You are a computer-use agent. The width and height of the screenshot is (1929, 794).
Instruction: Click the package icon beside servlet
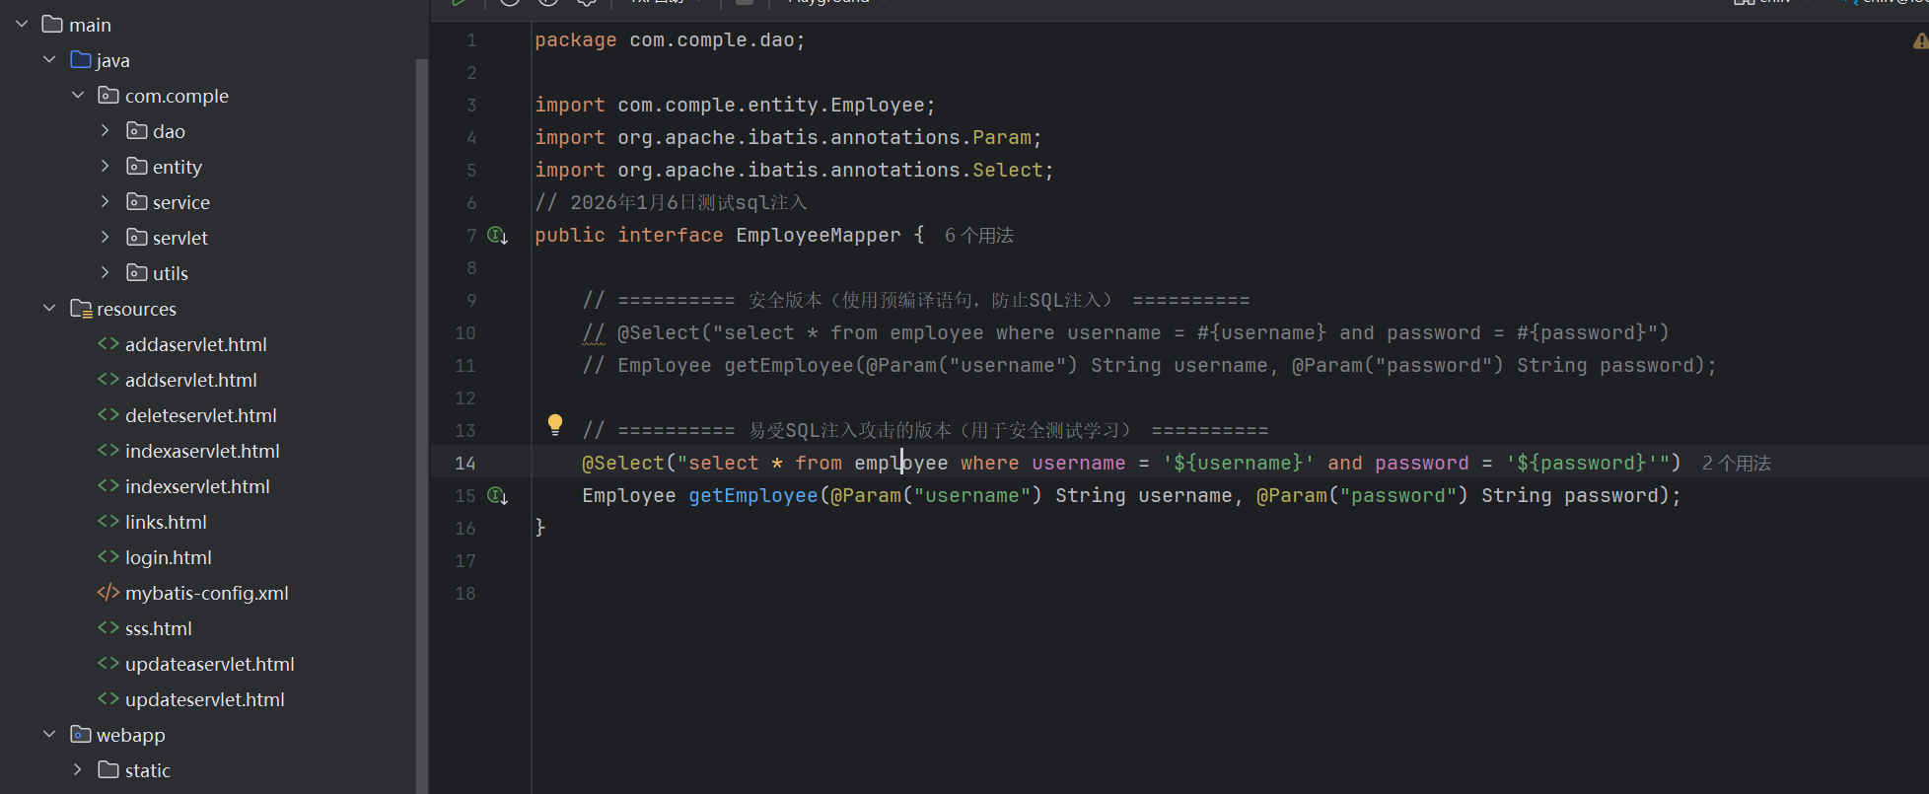pyautogui.click(x=137, y=238)
